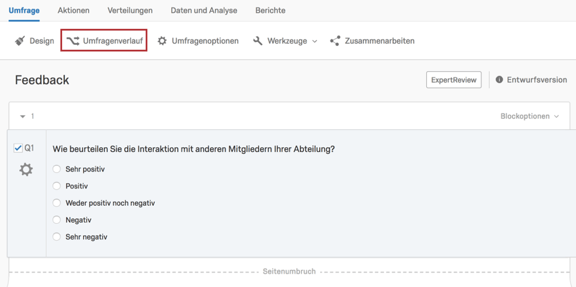This screenshot has height=287, width=576.
Task: Select the "Sehr negativ" radio button
Action: pyautogui.click(x=57, y=237)
